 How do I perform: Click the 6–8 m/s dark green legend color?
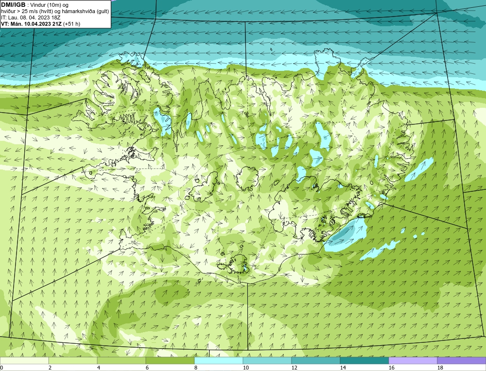click(x=170, y=360)
